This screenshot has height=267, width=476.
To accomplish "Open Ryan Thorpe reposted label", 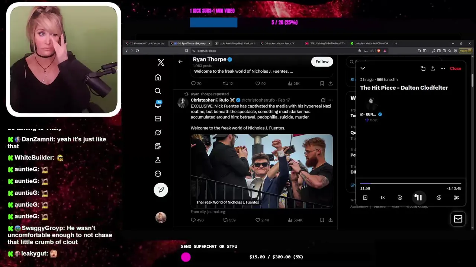I will [209, 94].
